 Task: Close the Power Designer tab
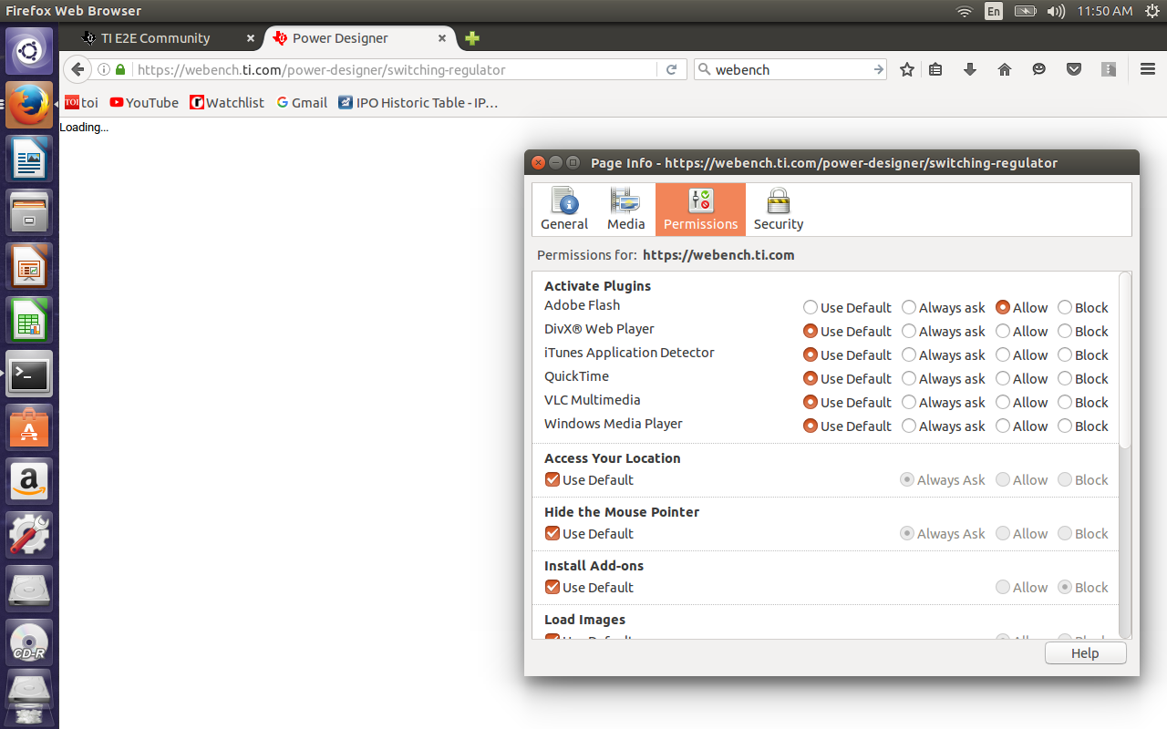[442, 38]
